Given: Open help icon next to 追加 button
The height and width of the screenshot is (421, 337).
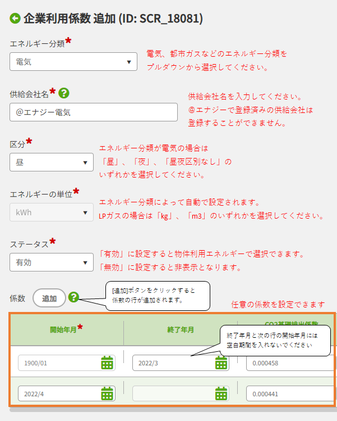Looking at the screenshot, I should point(73,297).
